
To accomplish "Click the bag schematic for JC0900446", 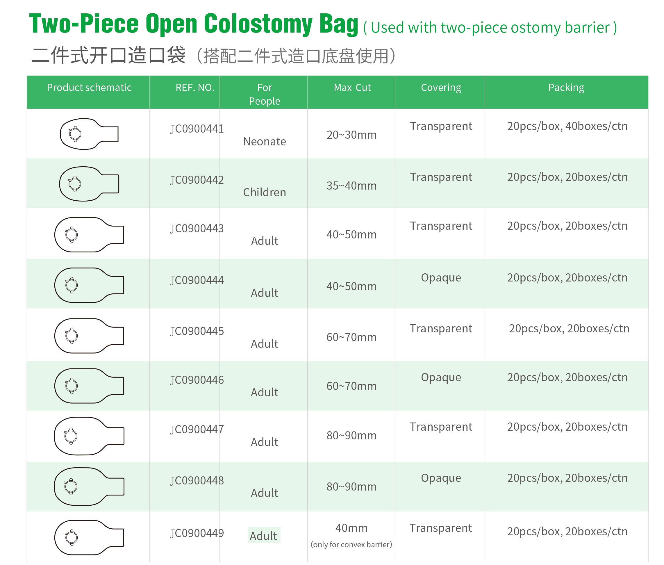I will [89, 386].
